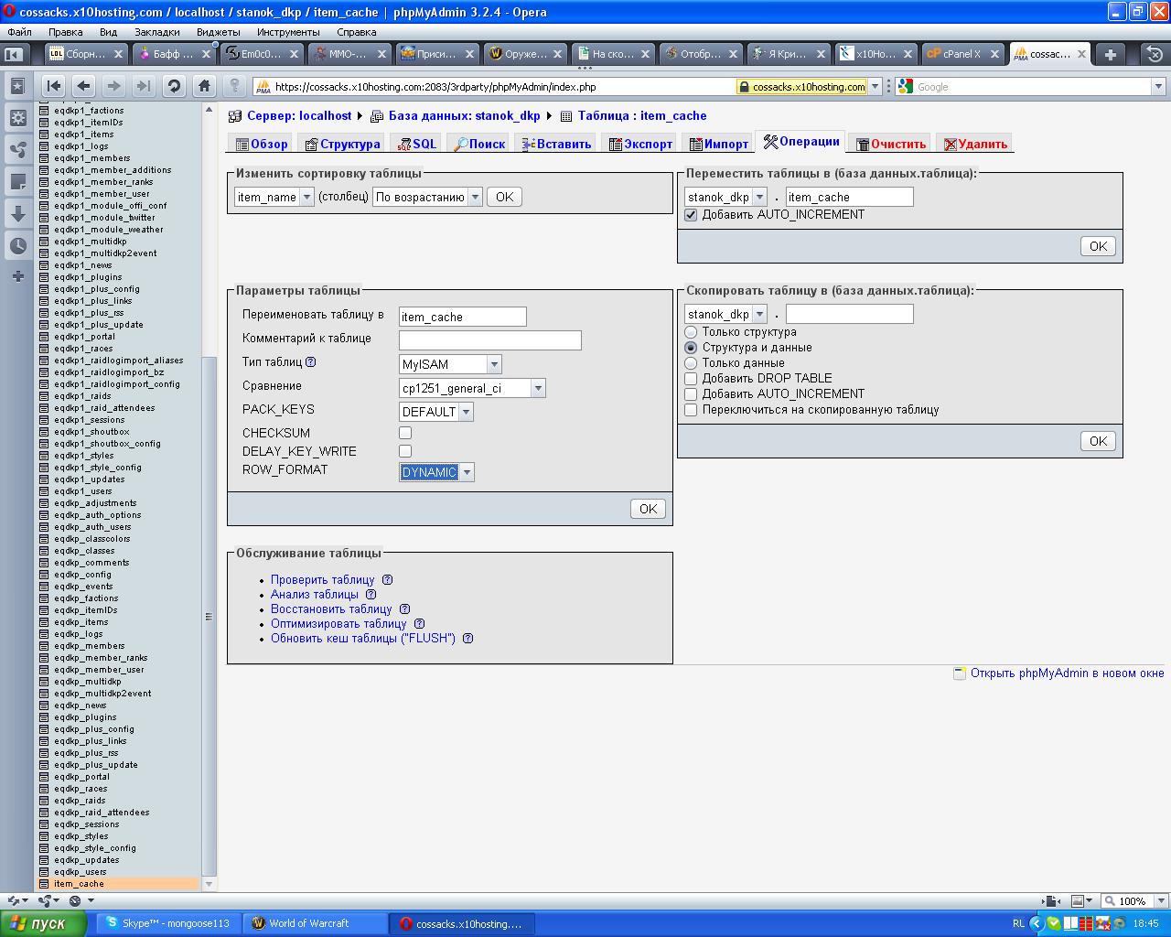Open the cp1251_general_ci collation dropdown
This screenshot has width=1171, height=937.
[x=472, y=388]
